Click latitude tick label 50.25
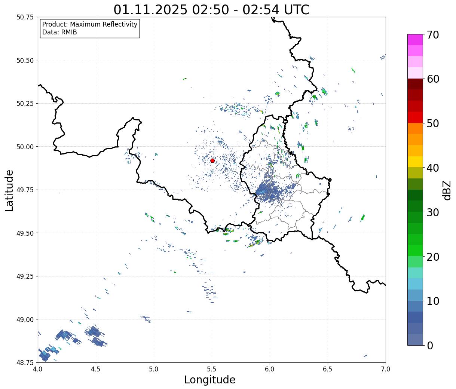 tap(25, 104)
